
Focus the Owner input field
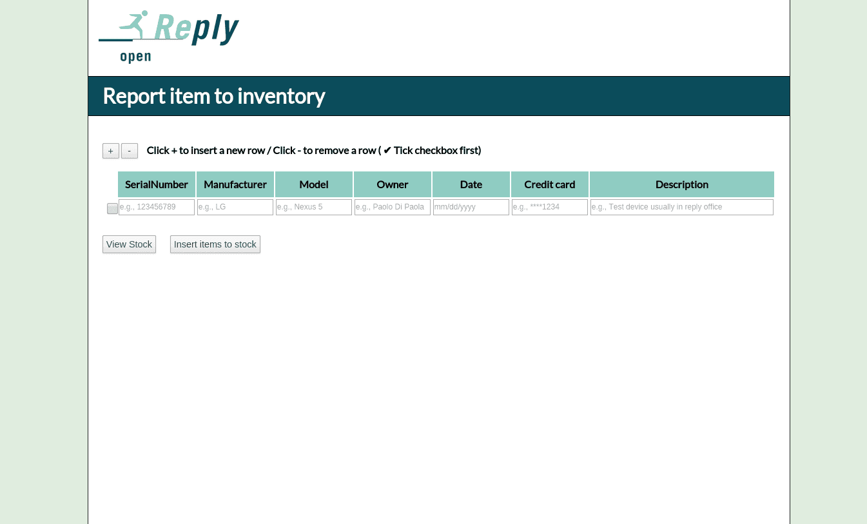[x=393, y=207]
